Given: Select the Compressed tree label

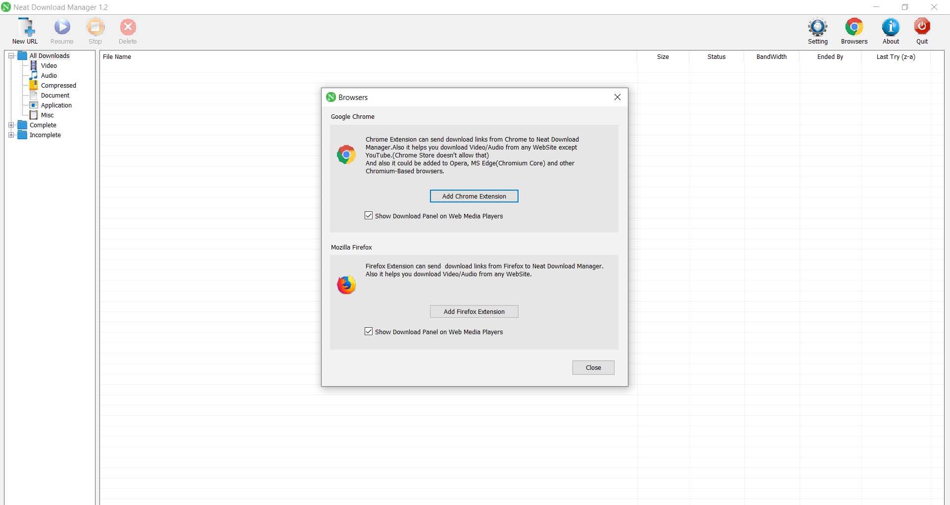Looking at the screenshot, I should point(58,85).
